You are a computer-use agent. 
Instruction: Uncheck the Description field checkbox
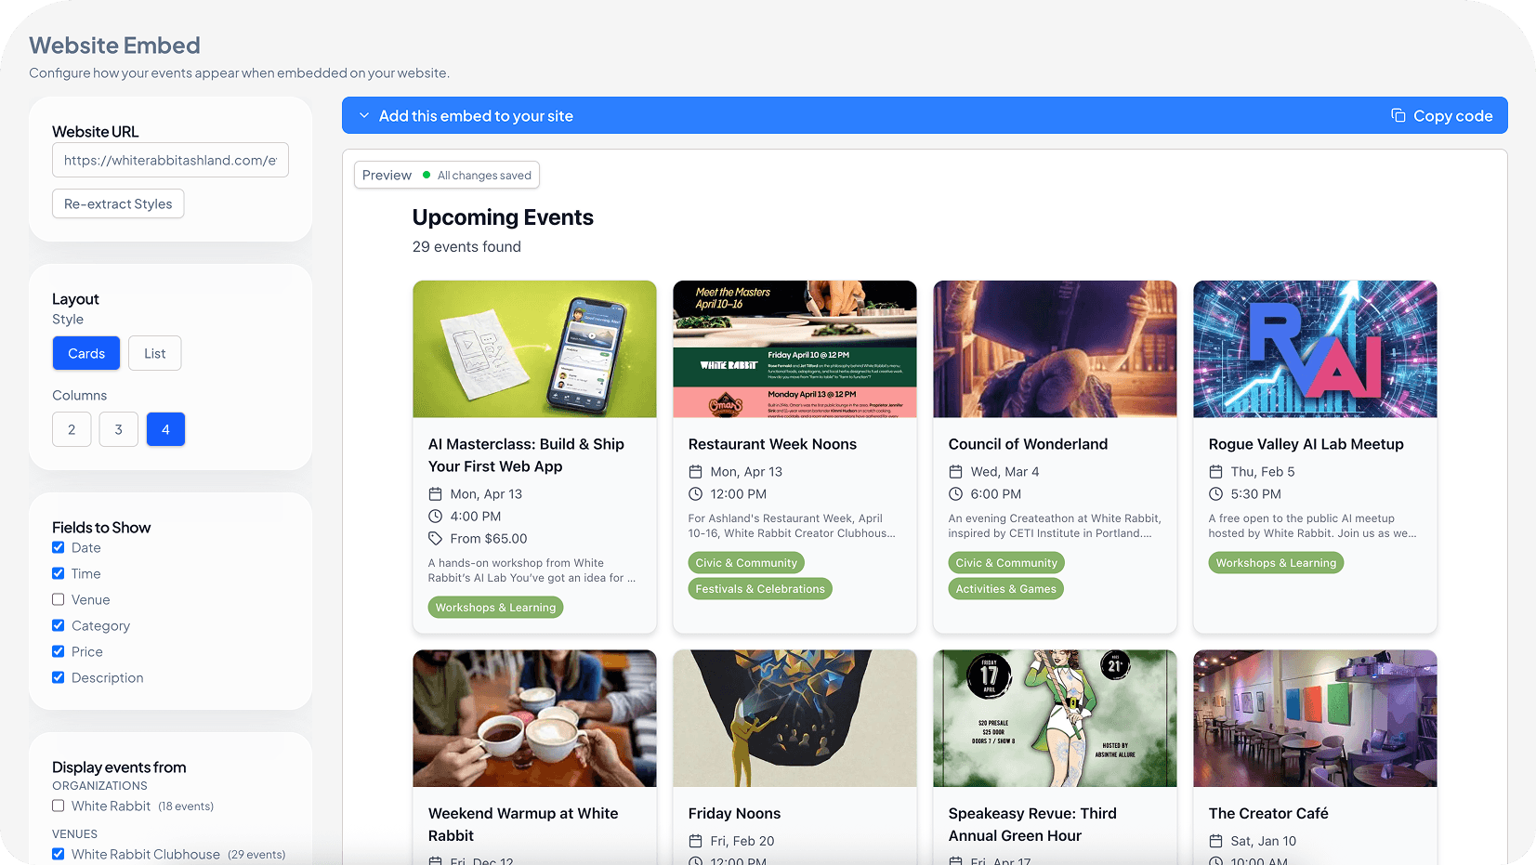point(59,677)
